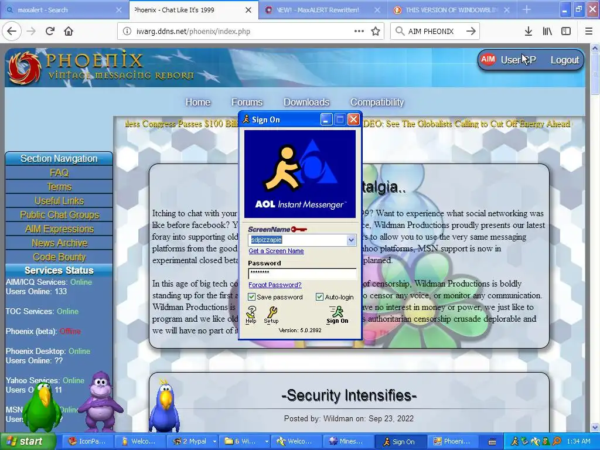Open the on-screen keyboard taskbar icon
The image size is (600, 450).
pyautogui.click(x=492, y=442)
